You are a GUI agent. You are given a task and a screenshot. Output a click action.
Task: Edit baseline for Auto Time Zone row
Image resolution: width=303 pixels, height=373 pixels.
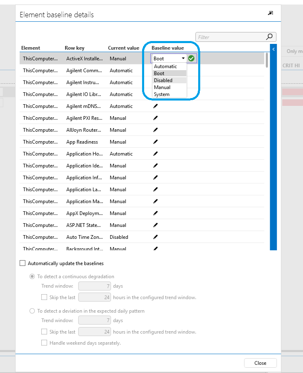tap(155, 237)
